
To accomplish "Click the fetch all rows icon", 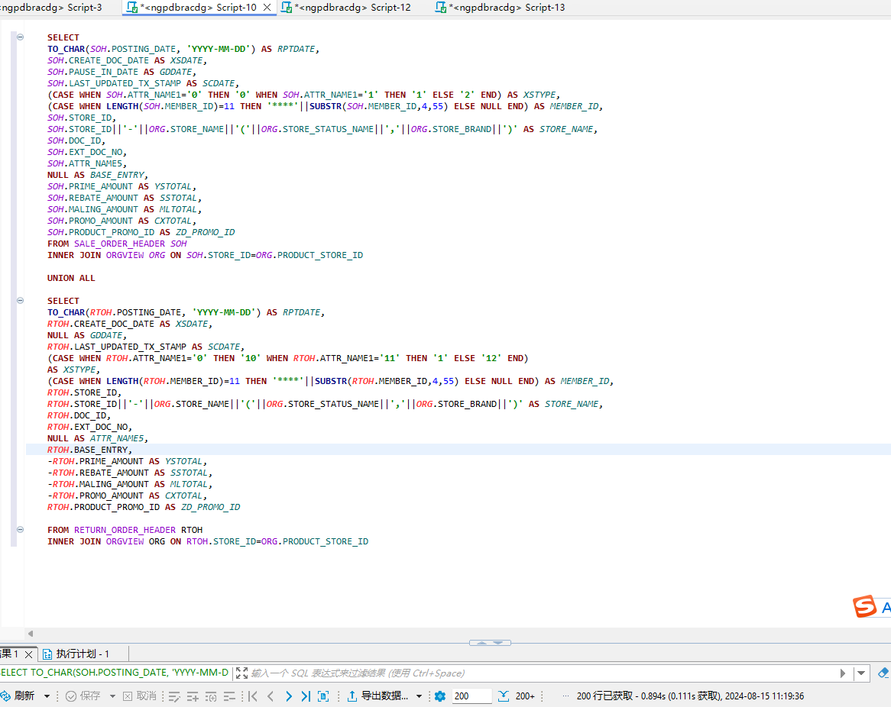I will [504, 696].
